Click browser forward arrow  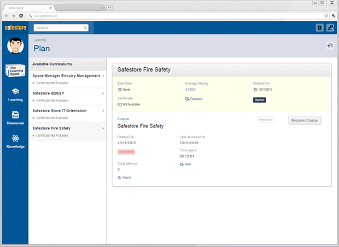point(14,16)
